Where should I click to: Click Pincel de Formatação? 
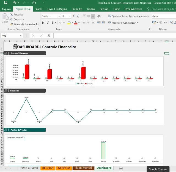click(24, 24)
